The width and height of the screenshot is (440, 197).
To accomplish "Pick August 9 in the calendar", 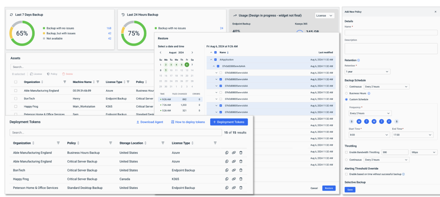I will click(166, 70).
